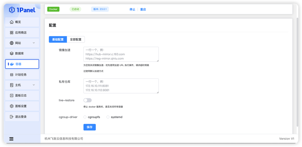Click the Version V1 footer text

(287, 139)
